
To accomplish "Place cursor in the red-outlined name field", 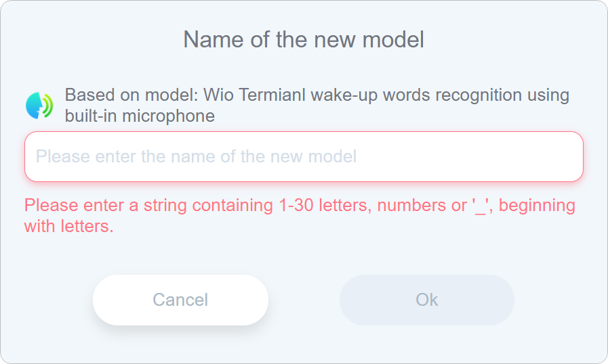I will [x=304, y=156].
